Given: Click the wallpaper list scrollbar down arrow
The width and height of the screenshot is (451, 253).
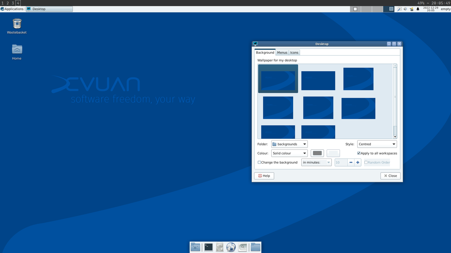Looking at the screenshot, I should click(395, 137).
